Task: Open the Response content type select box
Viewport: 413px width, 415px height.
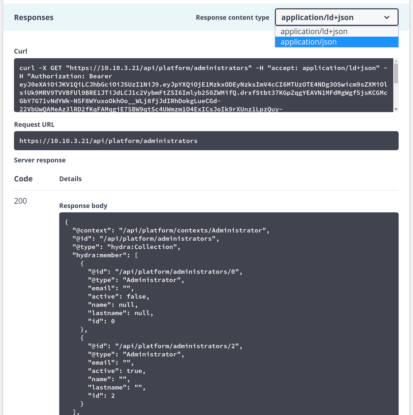Action: click(x=337, y=17)
